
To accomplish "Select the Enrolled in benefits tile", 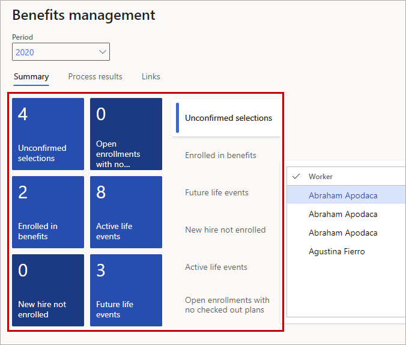I will (x=48, y=212).
